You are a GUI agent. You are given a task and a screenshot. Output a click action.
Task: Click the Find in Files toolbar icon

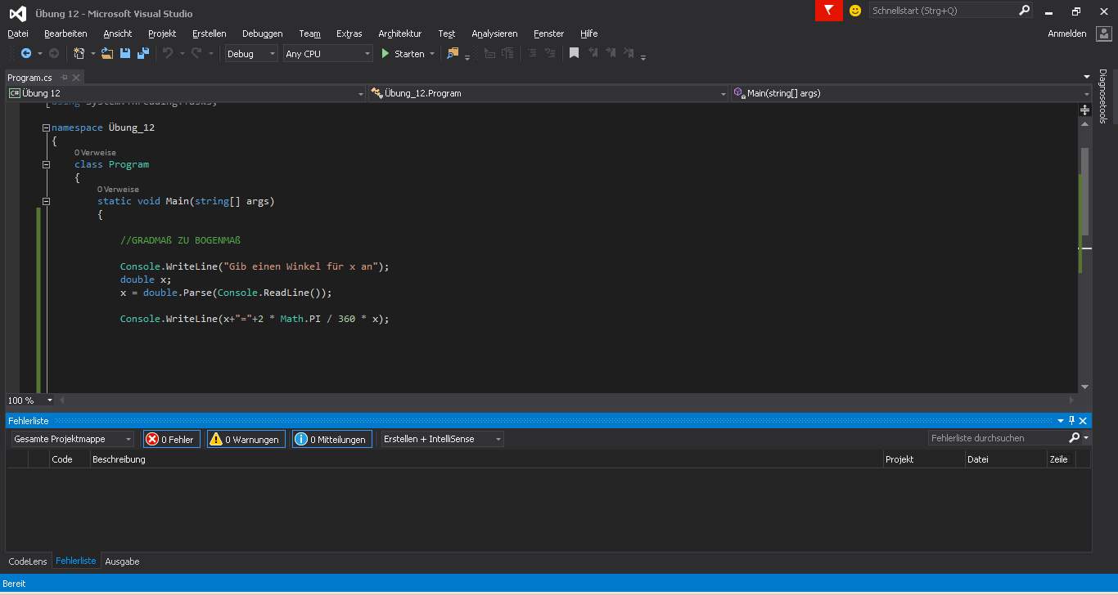tap(453, 54)
